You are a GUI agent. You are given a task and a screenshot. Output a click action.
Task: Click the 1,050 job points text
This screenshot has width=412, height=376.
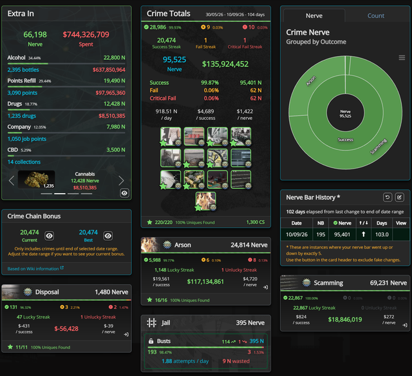(x=27, y=139)
